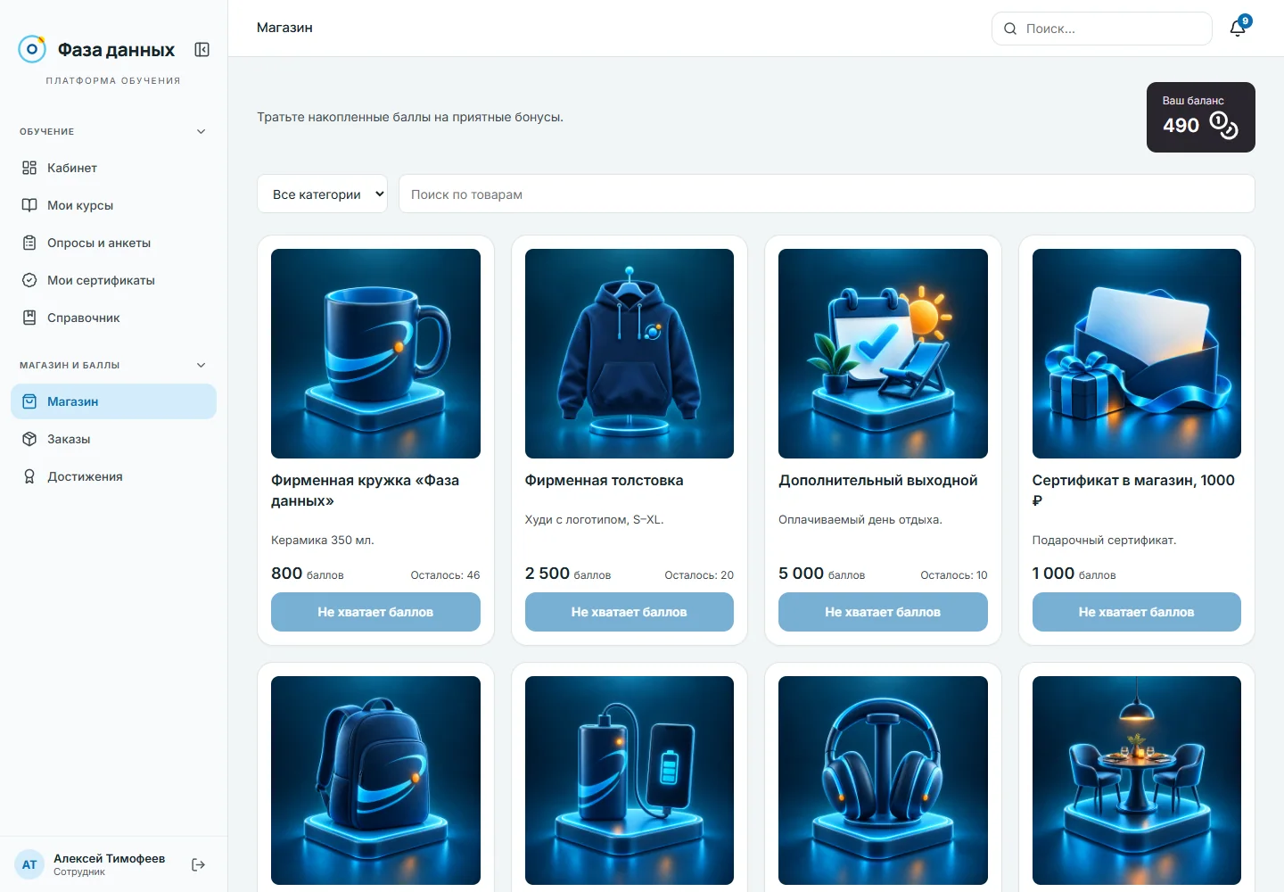Click the coins icon in balance card
This screenshot has height=892, width=1284.
click(x=1223, y=125)
